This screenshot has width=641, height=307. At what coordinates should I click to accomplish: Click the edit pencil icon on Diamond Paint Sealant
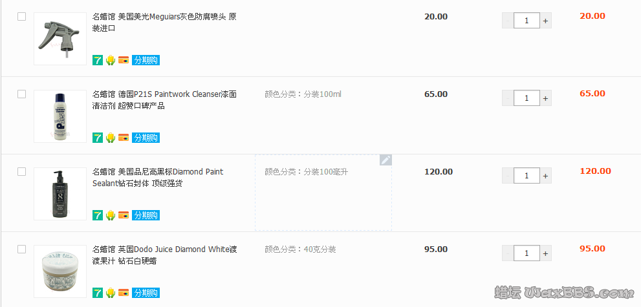click(386, 160)
